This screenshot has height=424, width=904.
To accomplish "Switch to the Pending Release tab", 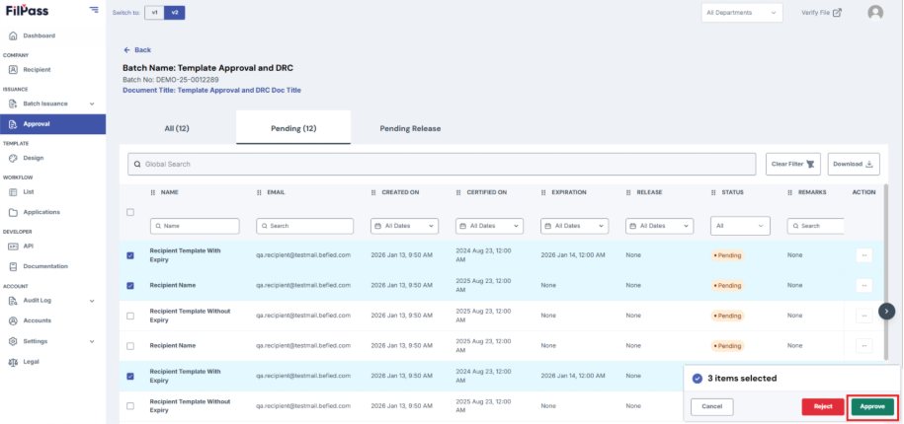I will point(410,128).
